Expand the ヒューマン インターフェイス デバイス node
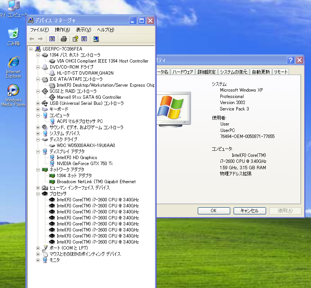311x288 pixels. 38,188
